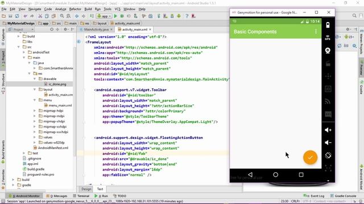
Task: Select AndroidManifest.xml in project tree
Action: coord(51,148)
